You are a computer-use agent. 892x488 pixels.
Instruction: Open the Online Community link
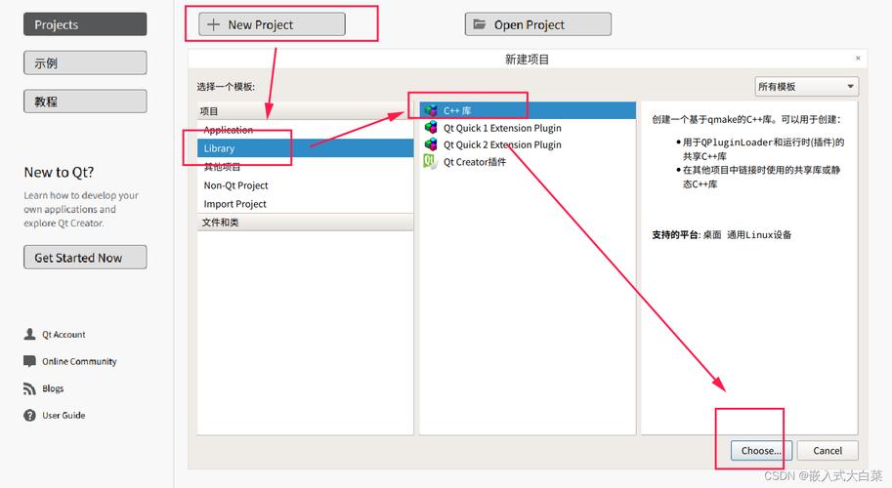pyautogui.click(x=79, y=361)
